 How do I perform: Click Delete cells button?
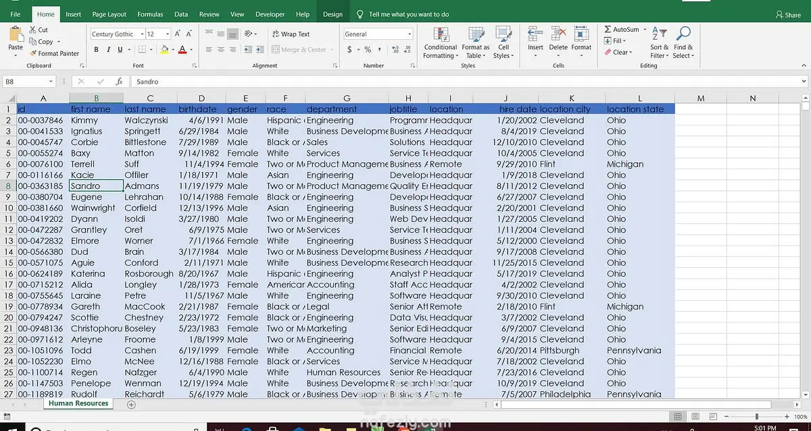(x=558, y=43)
